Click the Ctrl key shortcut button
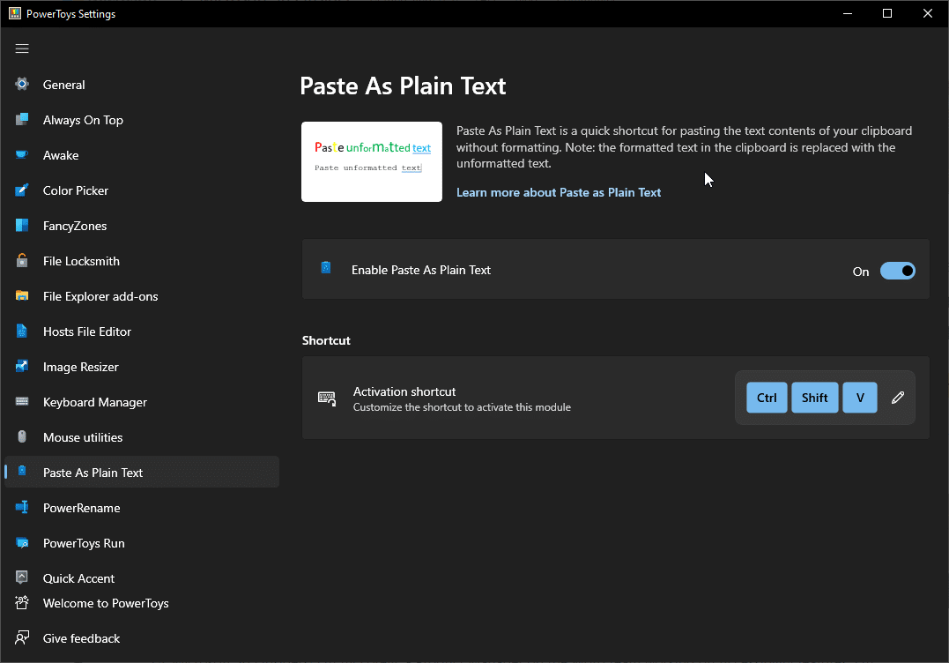The width and height of the screenshot is (949, 663). point(767,398)
